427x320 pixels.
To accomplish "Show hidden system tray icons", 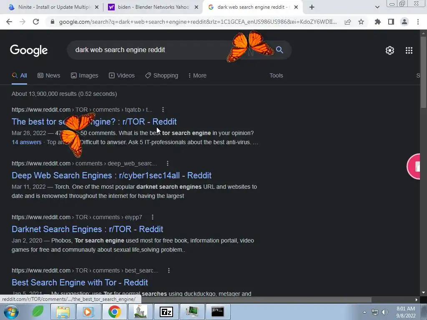I will [364, 312].
